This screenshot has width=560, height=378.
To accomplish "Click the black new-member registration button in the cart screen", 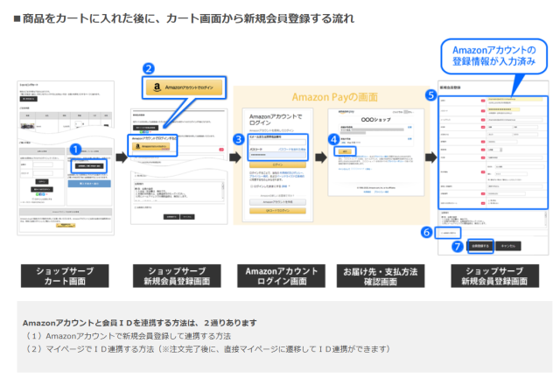I will tap(89, 165).
